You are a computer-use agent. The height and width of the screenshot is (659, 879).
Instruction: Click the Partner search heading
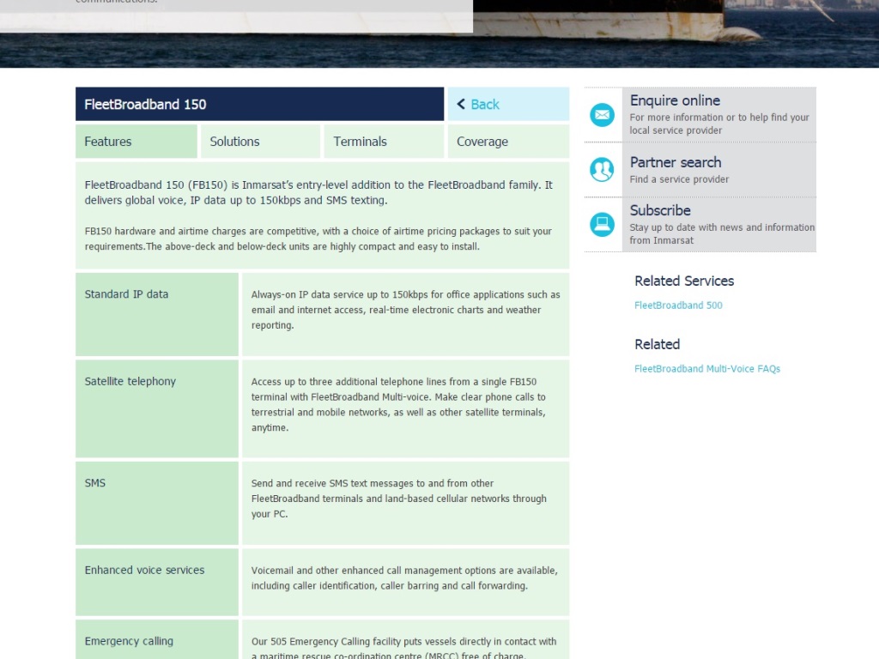tap(675, 162)
